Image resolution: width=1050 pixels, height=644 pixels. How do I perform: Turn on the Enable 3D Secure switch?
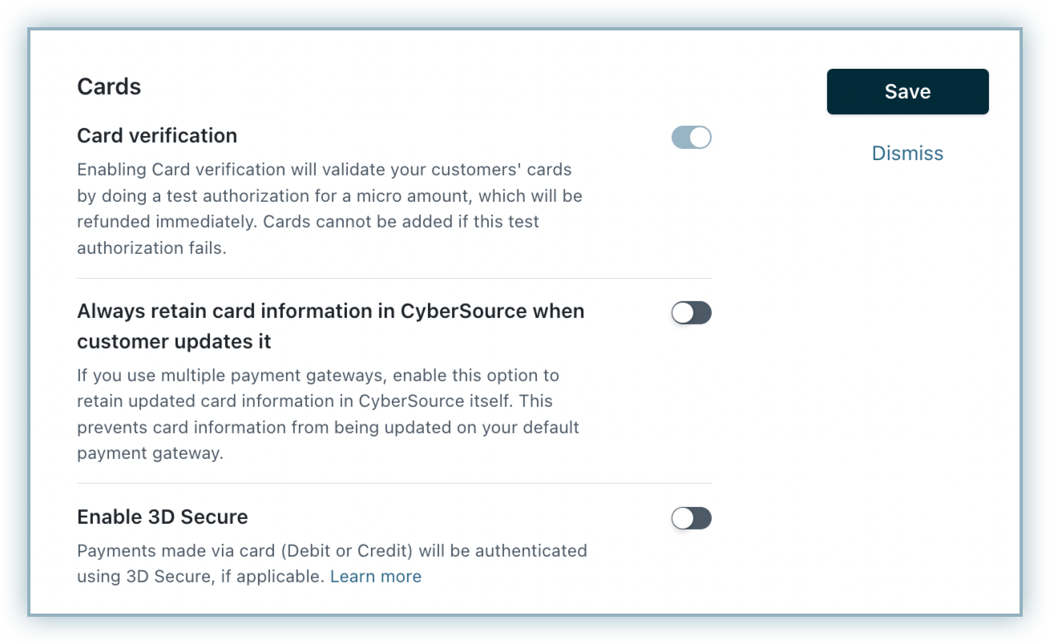point(691,518)
